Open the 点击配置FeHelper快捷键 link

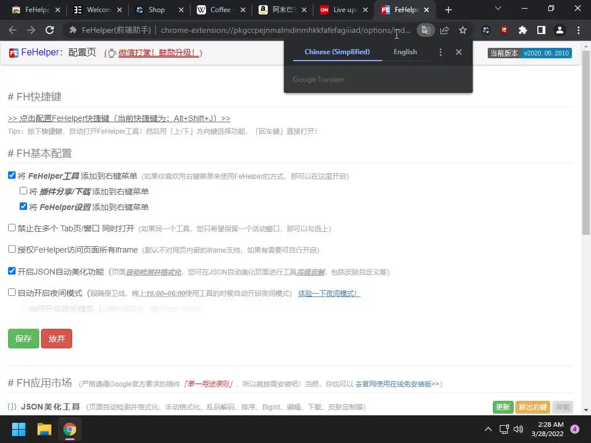(119, 118)
